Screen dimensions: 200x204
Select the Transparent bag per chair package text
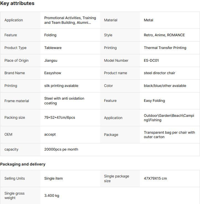(x=169, y=135)
